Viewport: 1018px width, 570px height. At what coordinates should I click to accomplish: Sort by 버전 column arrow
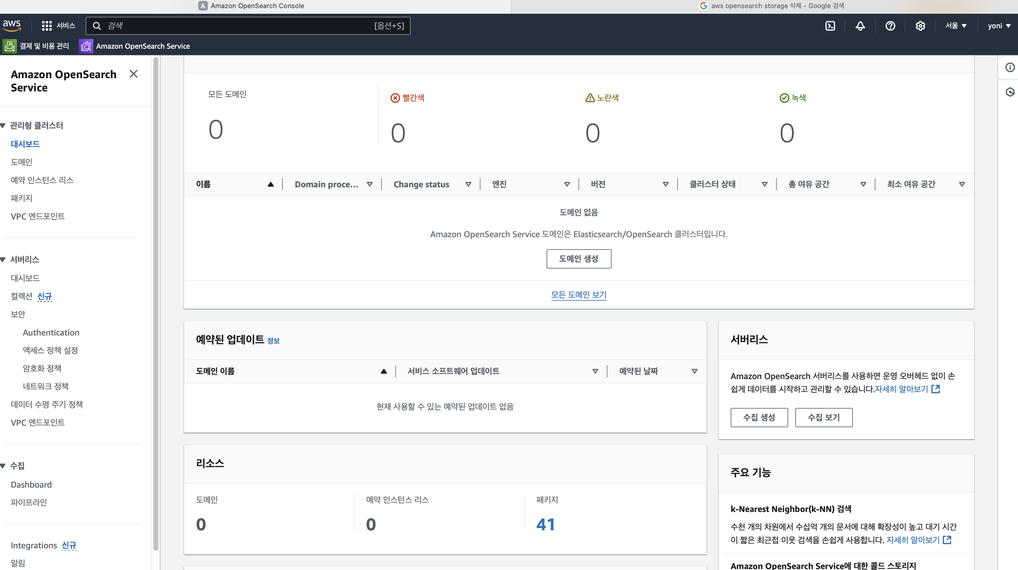(x=665, y=185)
